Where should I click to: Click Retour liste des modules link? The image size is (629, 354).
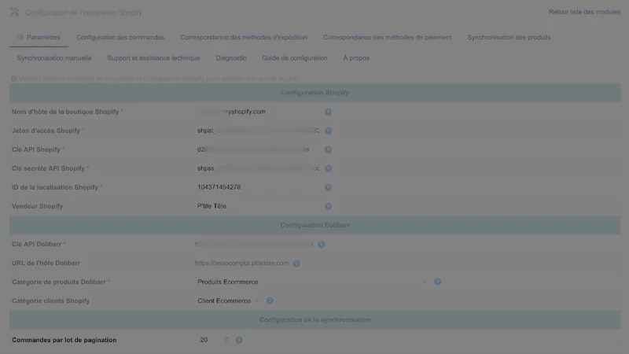(x=584, y=12)
